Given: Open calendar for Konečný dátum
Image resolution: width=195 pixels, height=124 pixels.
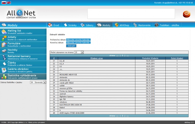Looking at the screenshot, I should click(78, 43).
